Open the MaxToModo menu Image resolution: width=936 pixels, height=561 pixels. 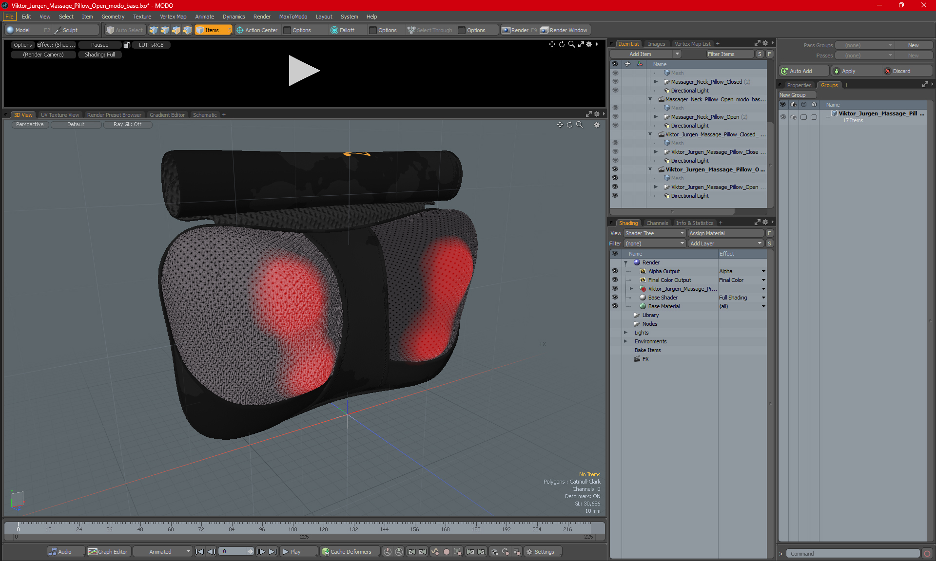293,17
